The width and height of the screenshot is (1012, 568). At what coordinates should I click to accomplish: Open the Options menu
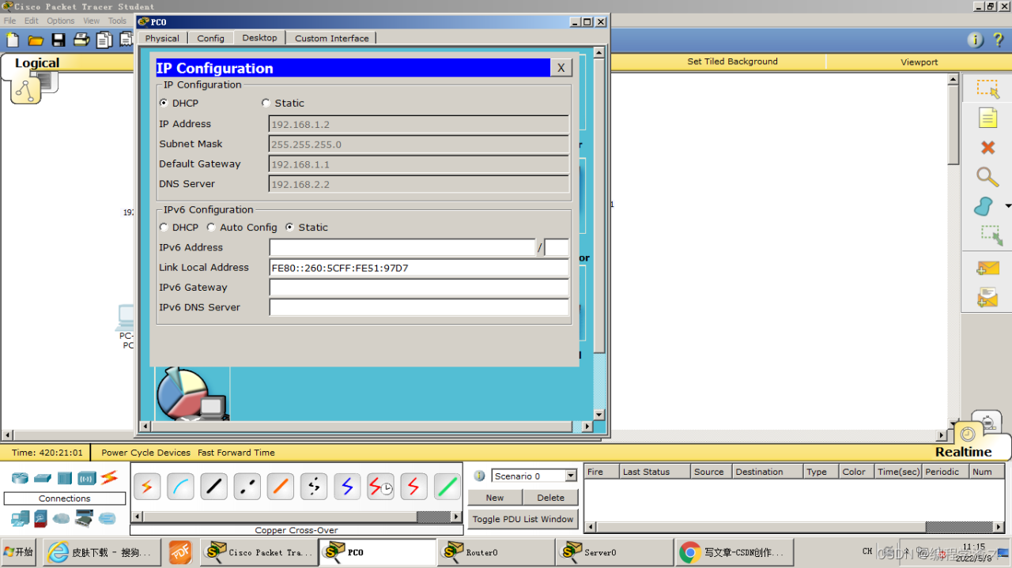click(x=61, y=21)
